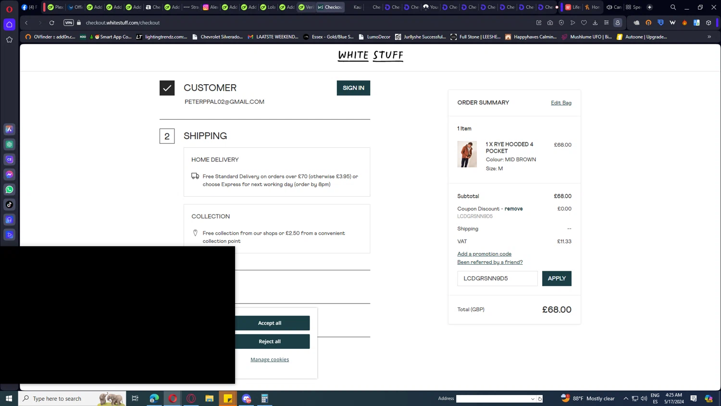Switch to the Facebook tab
This screenshot has width=721, height=406.
pos(29,7)
